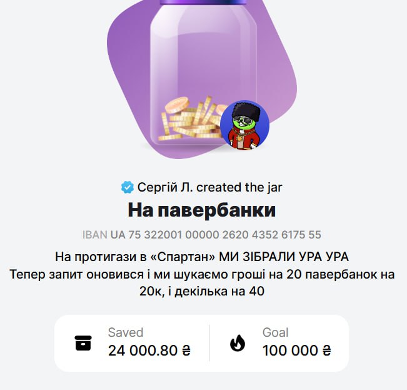
Task: Click the description line mentioning «Спартан»
Action: click(202, 257)
